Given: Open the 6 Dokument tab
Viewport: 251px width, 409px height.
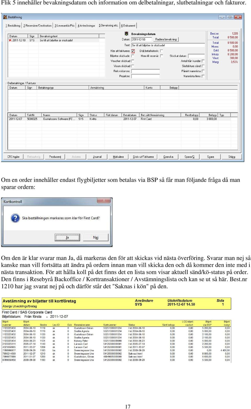Looking at the screenshot, I should (x=128, y=26).
